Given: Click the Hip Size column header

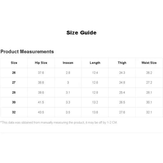Looking at the screenshot, I should (x=41, y=63).
